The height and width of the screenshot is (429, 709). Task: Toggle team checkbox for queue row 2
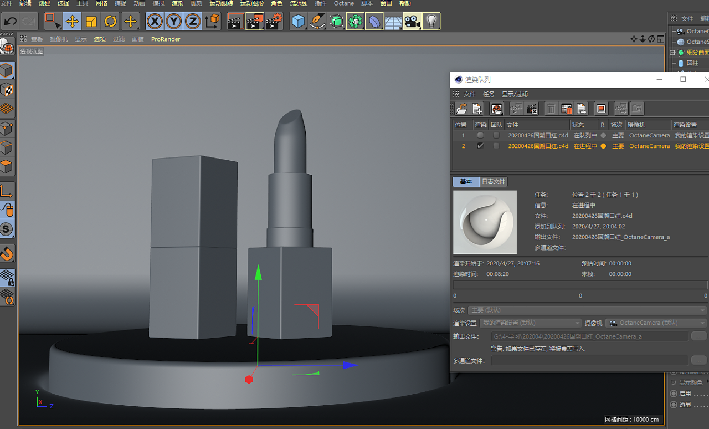point(496,146)
